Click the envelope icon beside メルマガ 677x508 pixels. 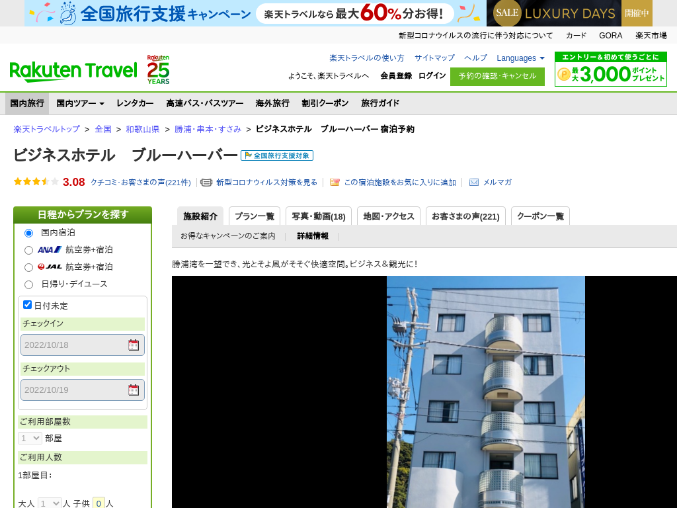tap(473, 183)
